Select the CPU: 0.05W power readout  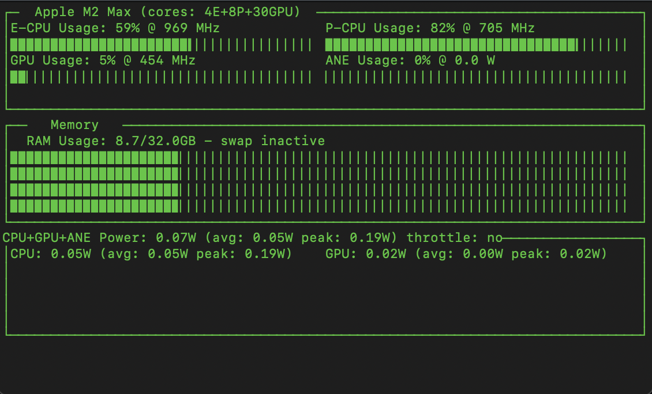[151, 254]
